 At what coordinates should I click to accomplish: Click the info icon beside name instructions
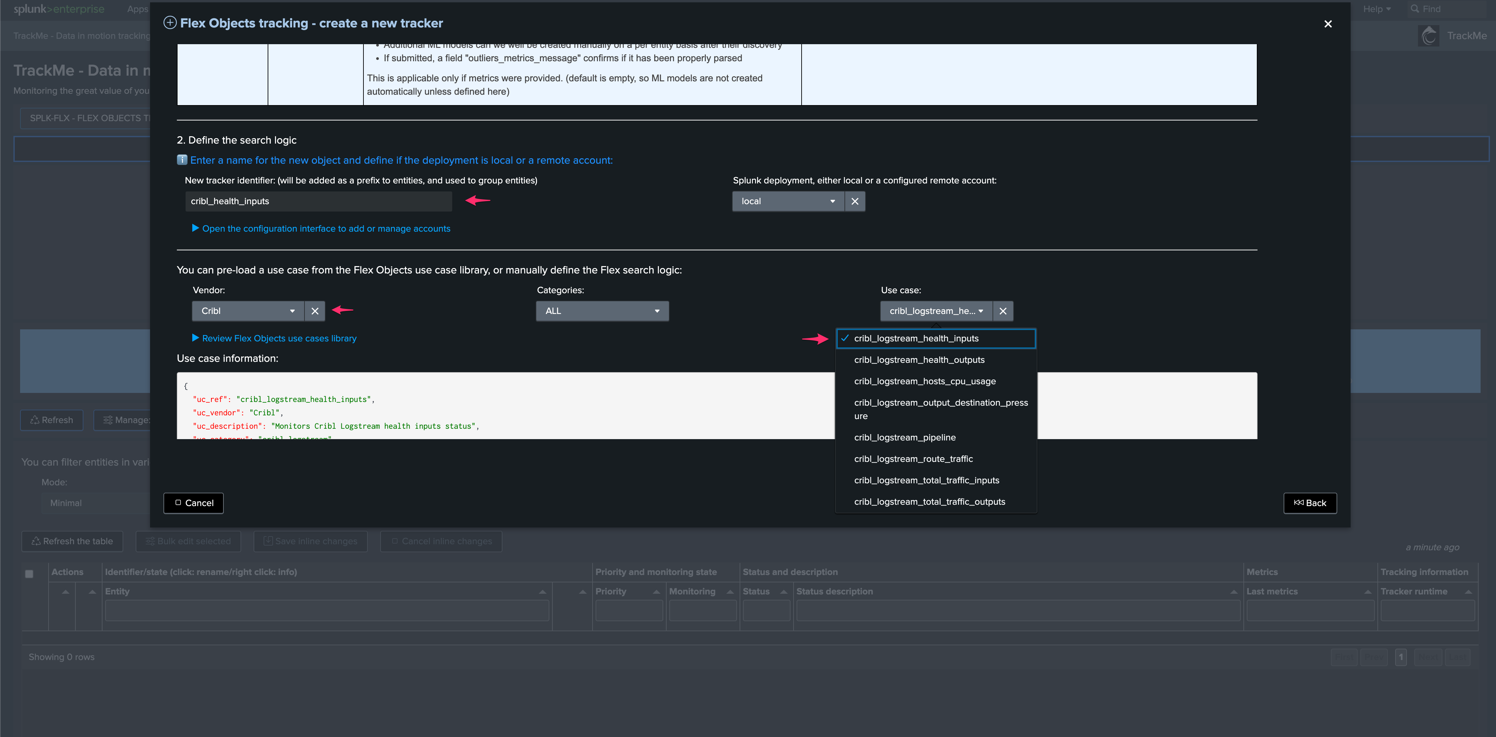point(182,160)
